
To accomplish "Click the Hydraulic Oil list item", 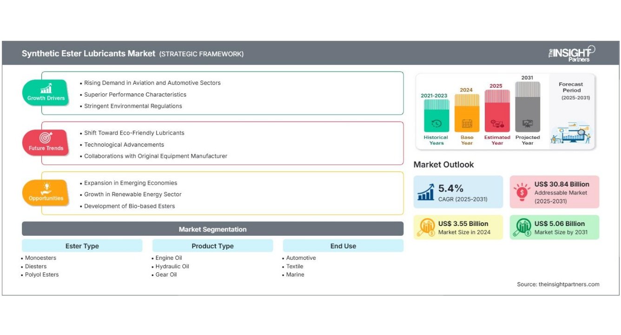I will pos(172,266).
